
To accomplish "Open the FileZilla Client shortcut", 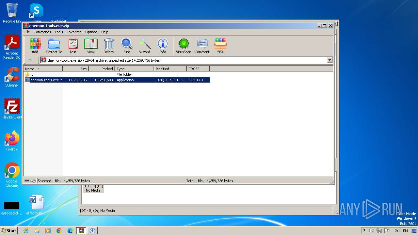I will (12, 109).
